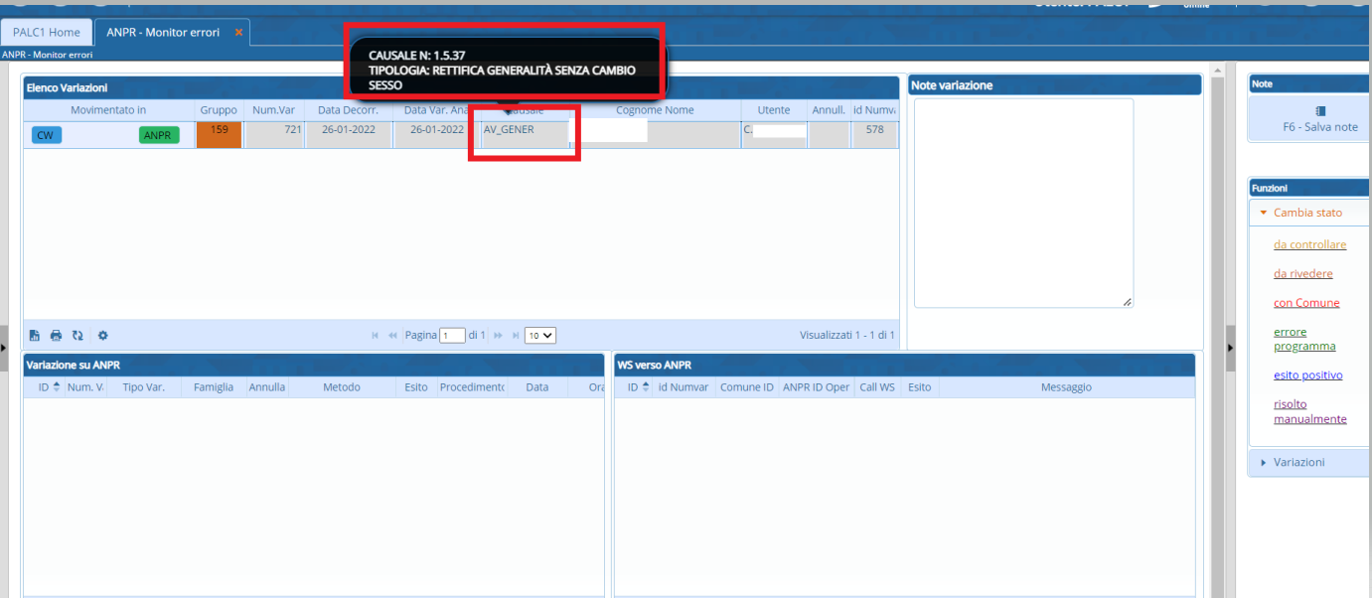Click the Call WS column header
This screenshot has height=598, width=1372.
(877, 387)
